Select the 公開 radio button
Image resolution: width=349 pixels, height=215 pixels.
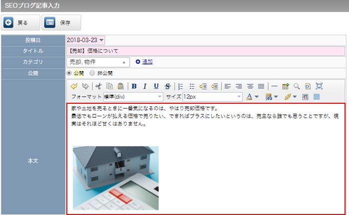pos(70,73)
